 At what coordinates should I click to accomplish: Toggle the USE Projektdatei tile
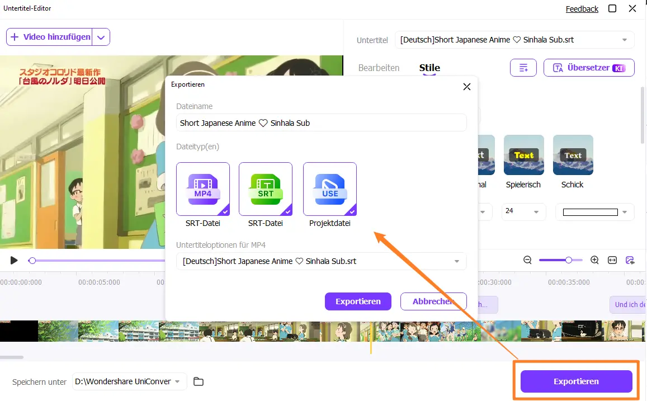pos(330,189)
